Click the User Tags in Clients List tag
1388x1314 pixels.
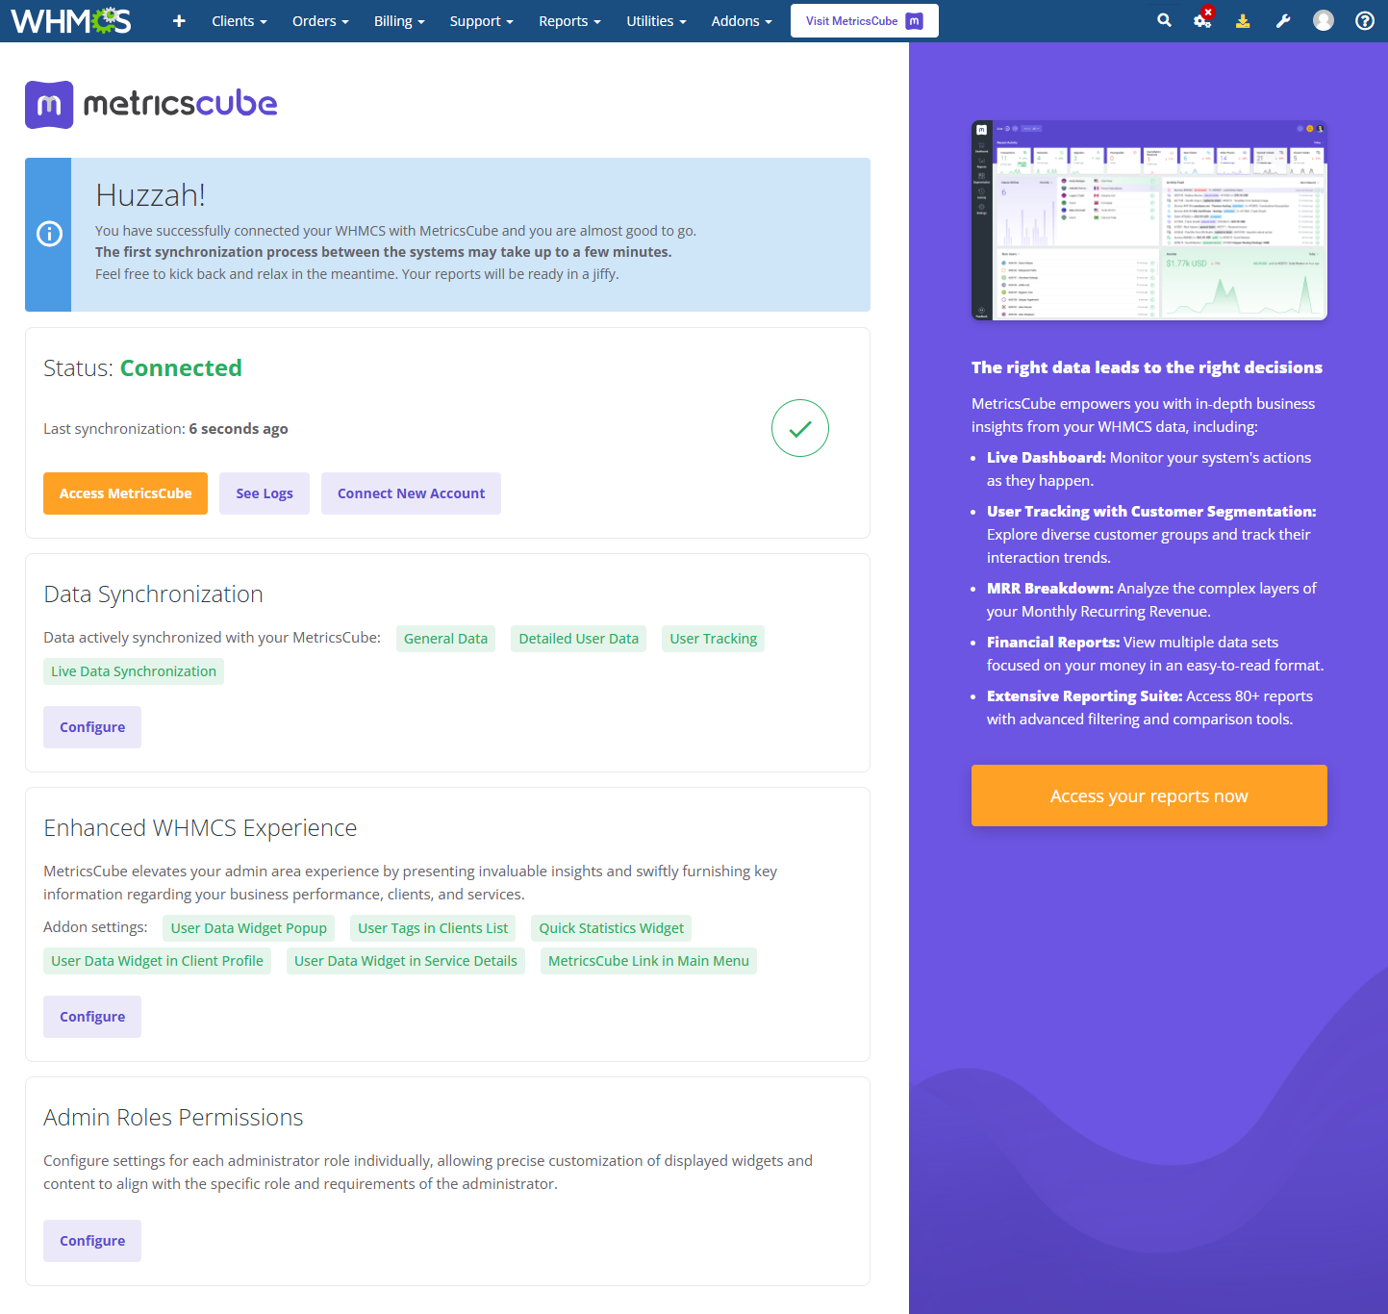[433, 928]
